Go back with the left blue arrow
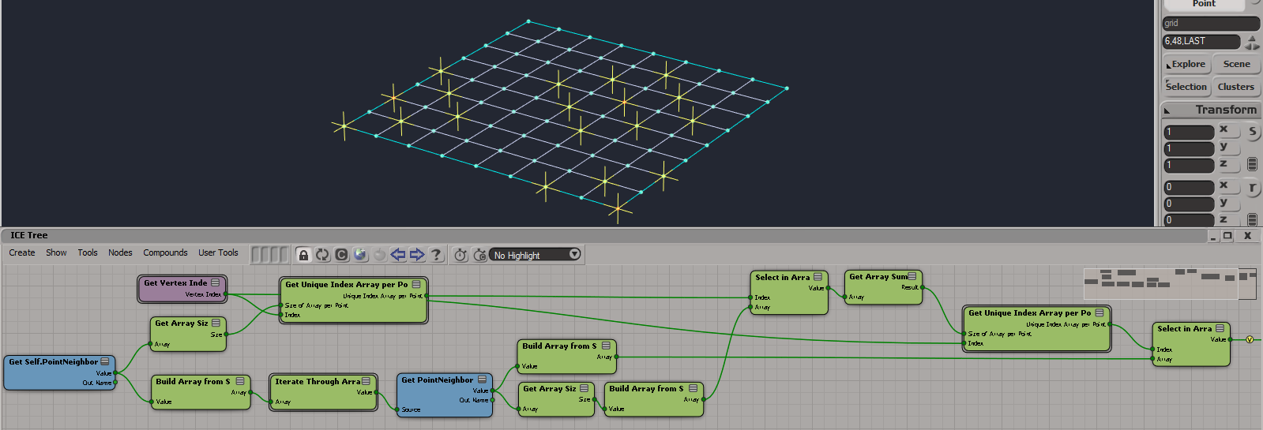 (398, 255)
